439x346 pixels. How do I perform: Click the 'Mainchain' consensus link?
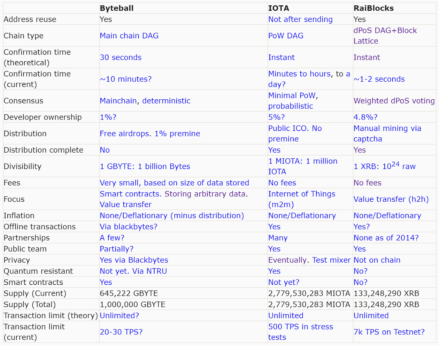click(118, 101)
